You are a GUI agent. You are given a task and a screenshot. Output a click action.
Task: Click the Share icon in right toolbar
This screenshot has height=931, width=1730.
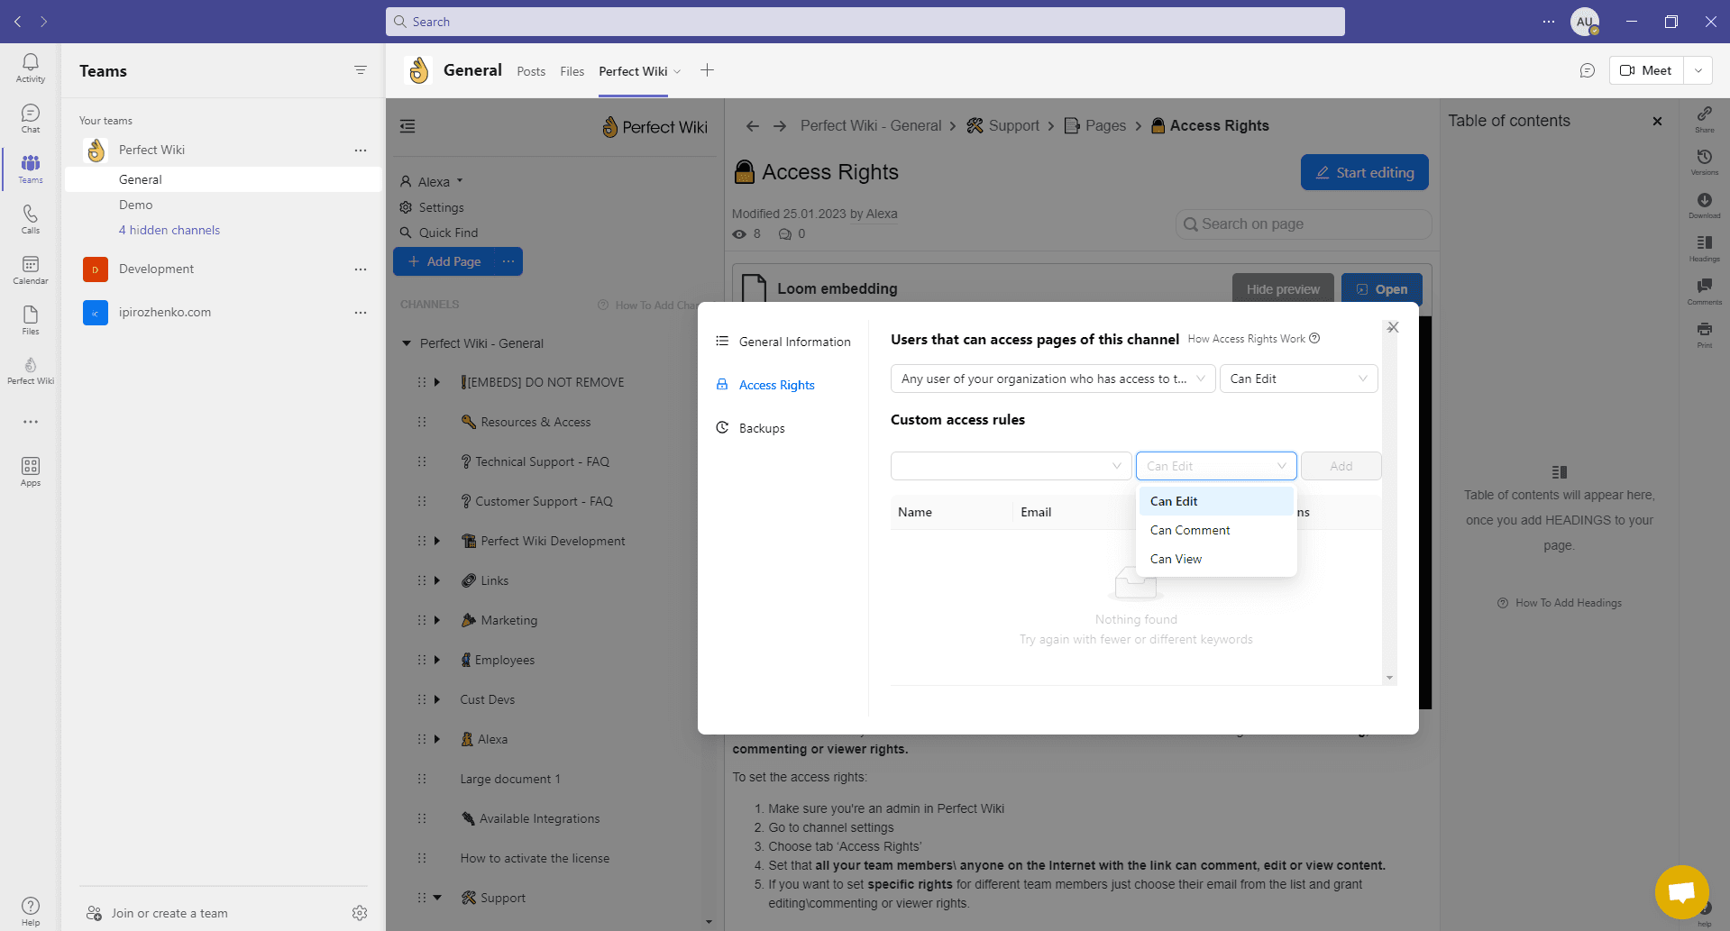click(1705, 118)
